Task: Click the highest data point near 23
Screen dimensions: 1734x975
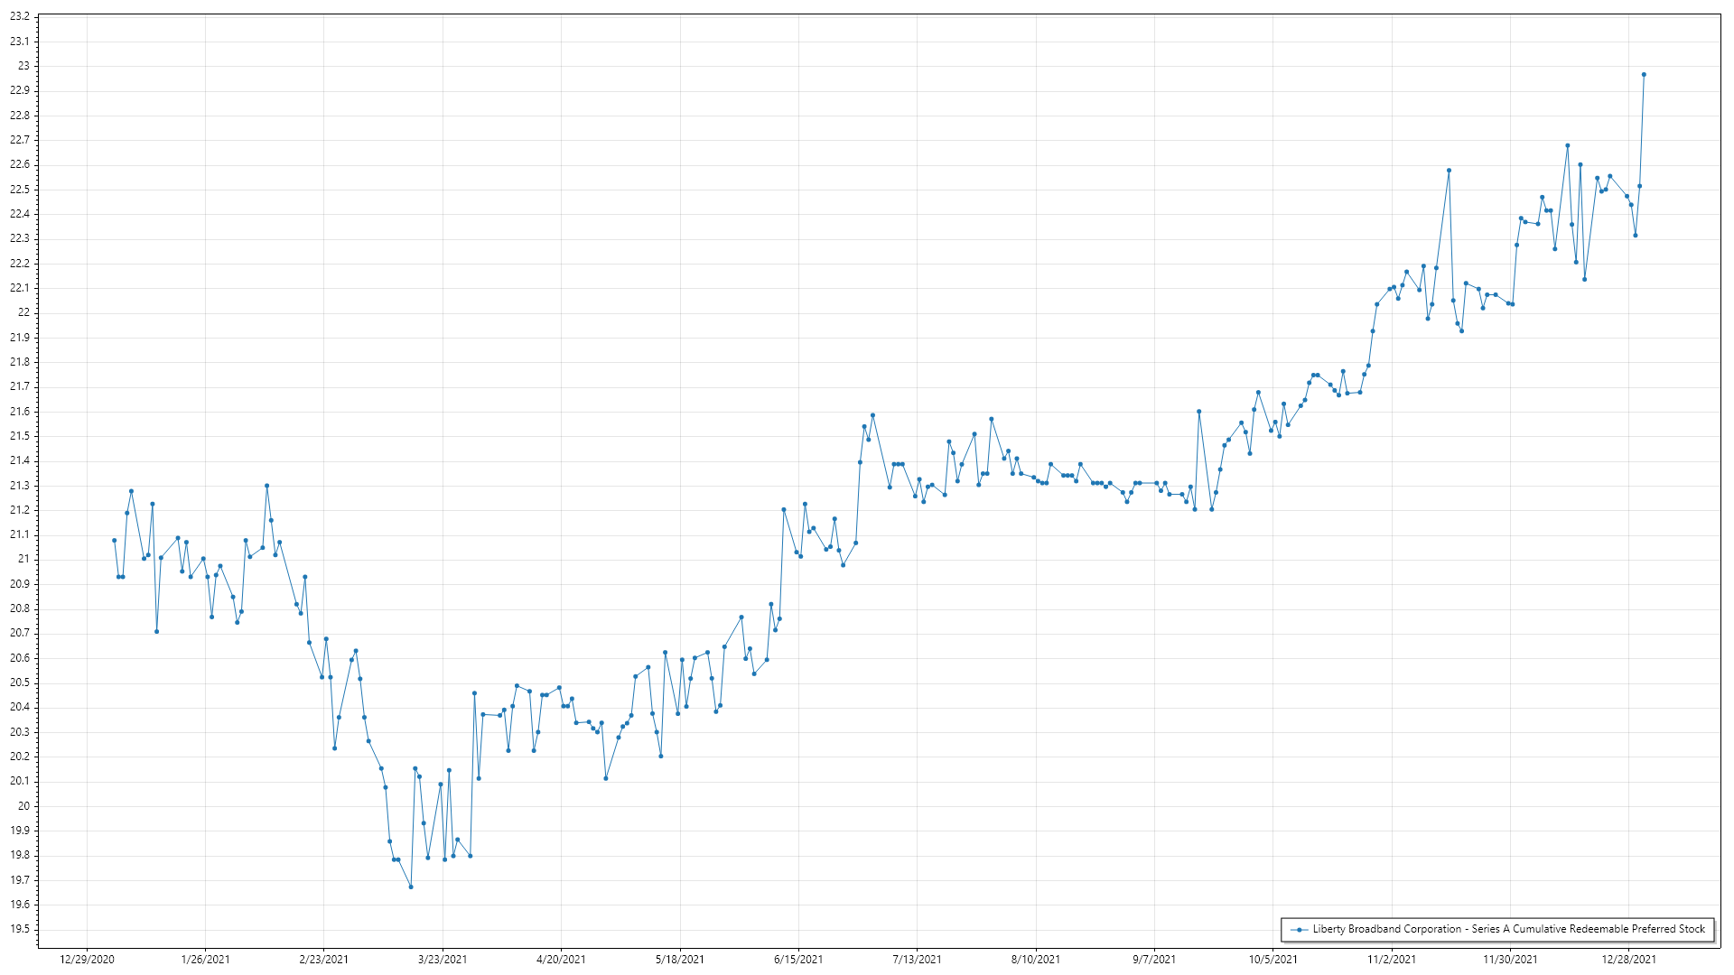Action: coord(1644,75)
